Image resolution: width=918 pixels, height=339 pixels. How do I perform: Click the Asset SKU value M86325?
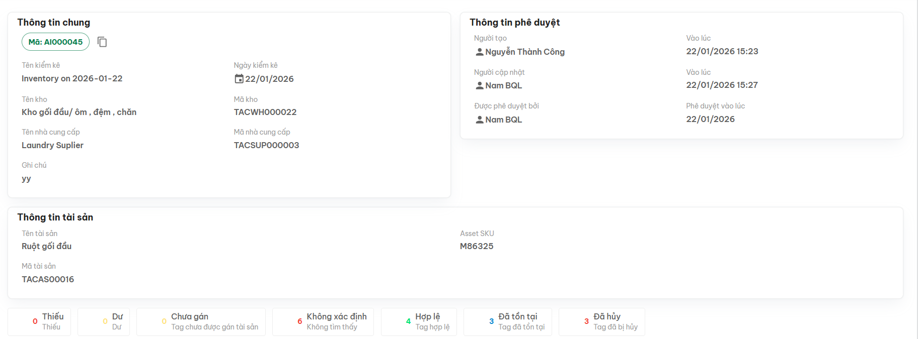[477, 246]
